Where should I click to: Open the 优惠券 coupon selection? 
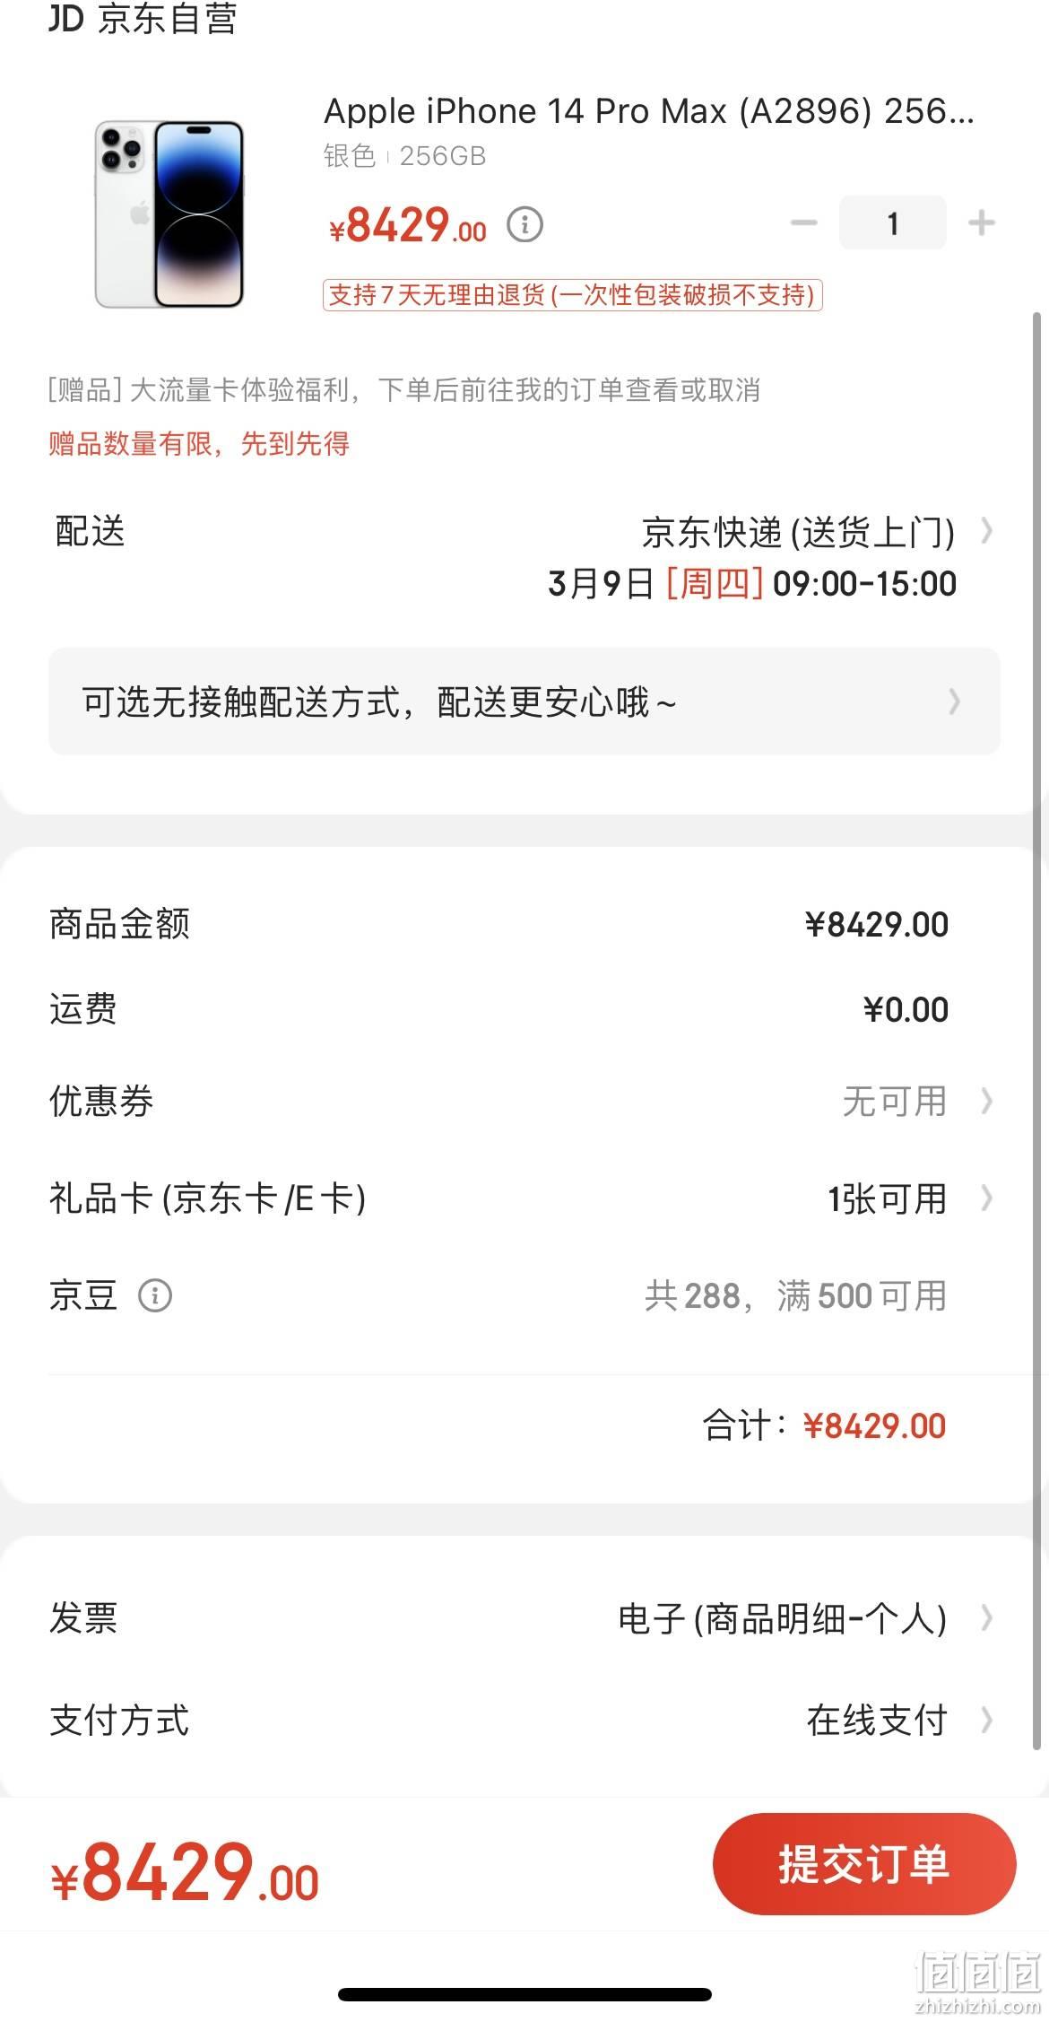[524, 1101]
